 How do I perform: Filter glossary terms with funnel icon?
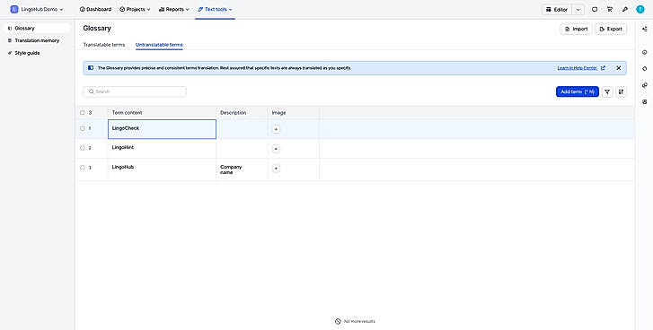coord(607,91)
